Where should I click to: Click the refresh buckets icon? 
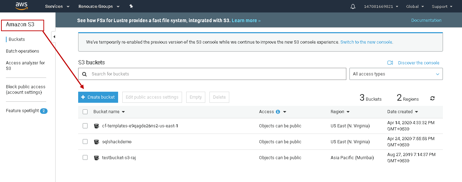click(x=432, y=98)
